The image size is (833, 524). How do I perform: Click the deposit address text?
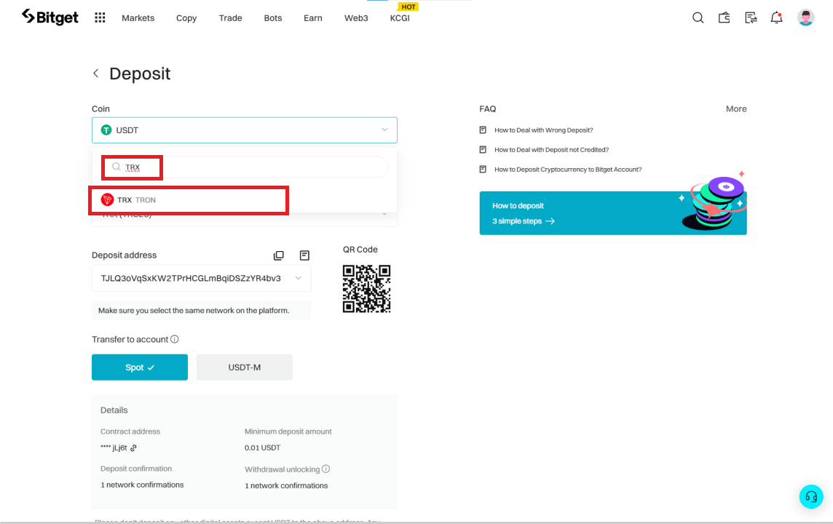(x=191, y=278)
